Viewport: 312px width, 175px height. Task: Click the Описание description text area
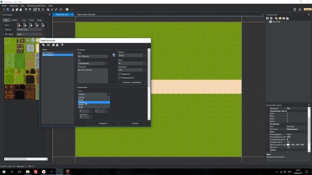coord(93,76)
